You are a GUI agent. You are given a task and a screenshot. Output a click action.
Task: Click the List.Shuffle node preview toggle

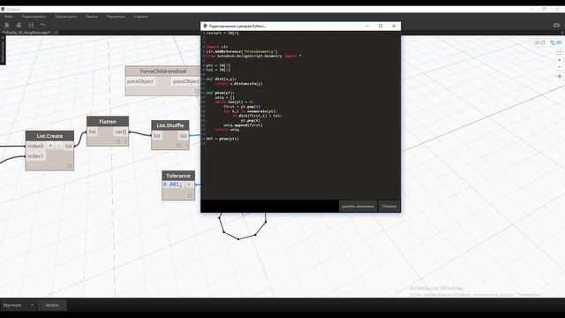pyautogui.click(x=178, y=145)
